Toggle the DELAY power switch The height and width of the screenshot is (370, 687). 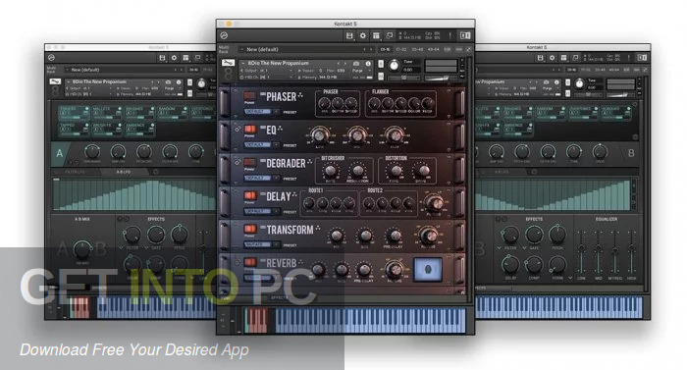[249, 195]
